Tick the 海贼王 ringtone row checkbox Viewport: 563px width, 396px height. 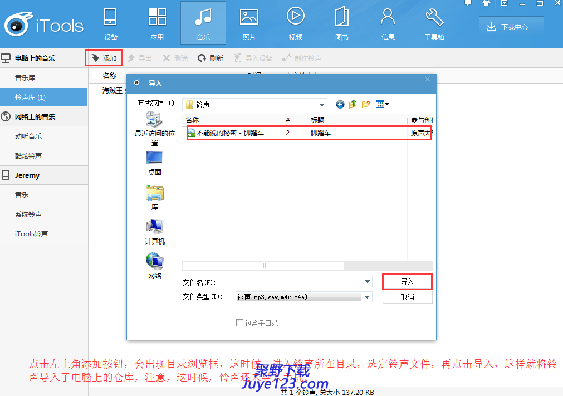[96, 90]
